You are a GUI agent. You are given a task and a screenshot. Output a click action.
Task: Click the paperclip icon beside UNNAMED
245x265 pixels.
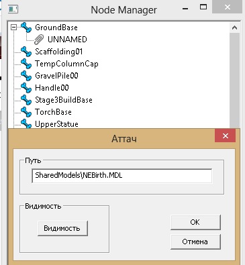[x=39, y=40]
